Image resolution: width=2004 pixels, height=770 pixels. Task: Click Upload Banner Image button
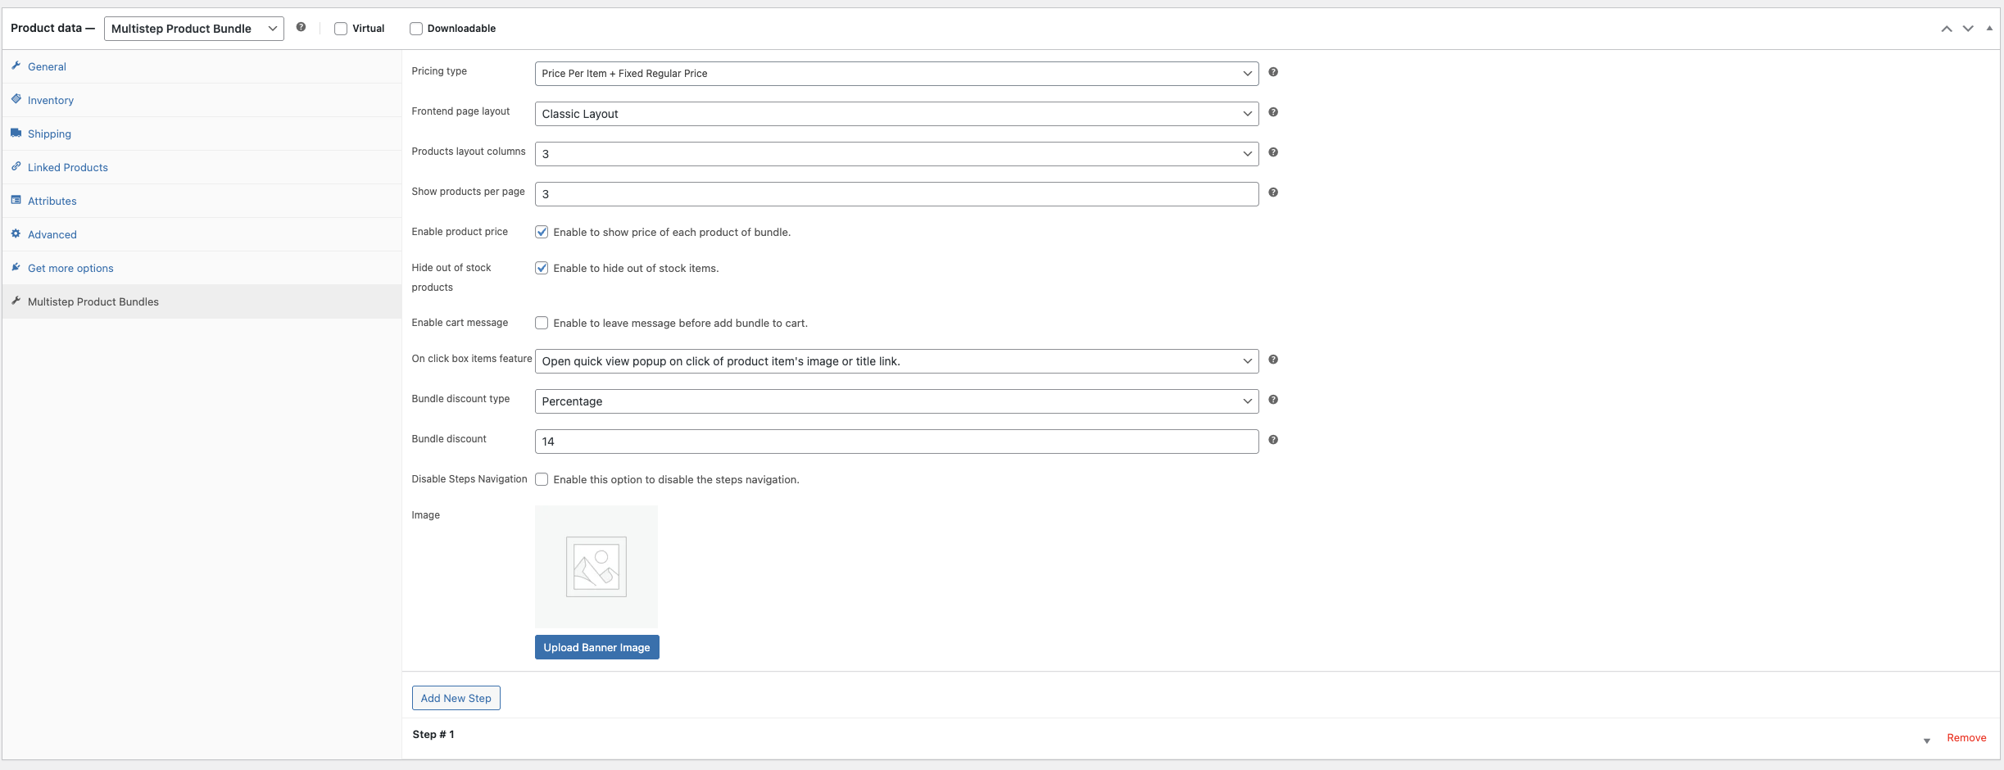[596, 647]
